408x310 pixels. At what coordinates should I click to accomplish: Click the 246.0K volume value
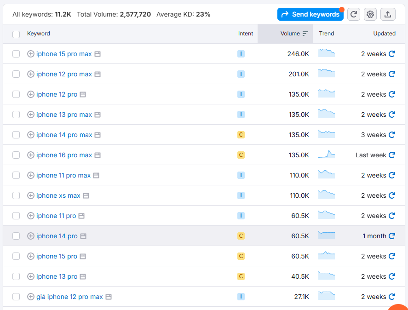point(298,54)
